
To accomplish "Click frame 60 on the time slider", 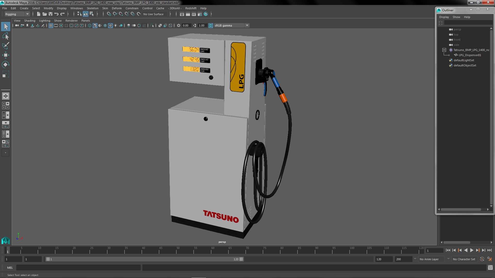I will [212, 250].
